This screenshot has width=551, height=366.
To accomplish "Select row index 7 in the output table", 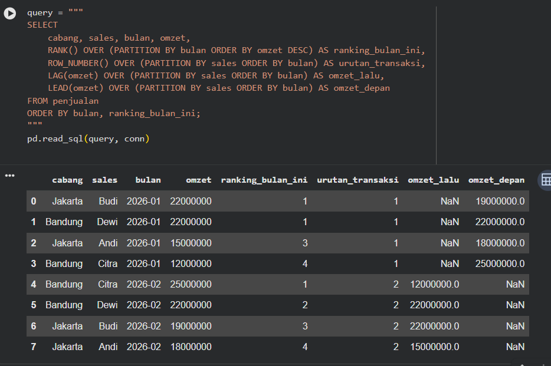I will (34, 347).
